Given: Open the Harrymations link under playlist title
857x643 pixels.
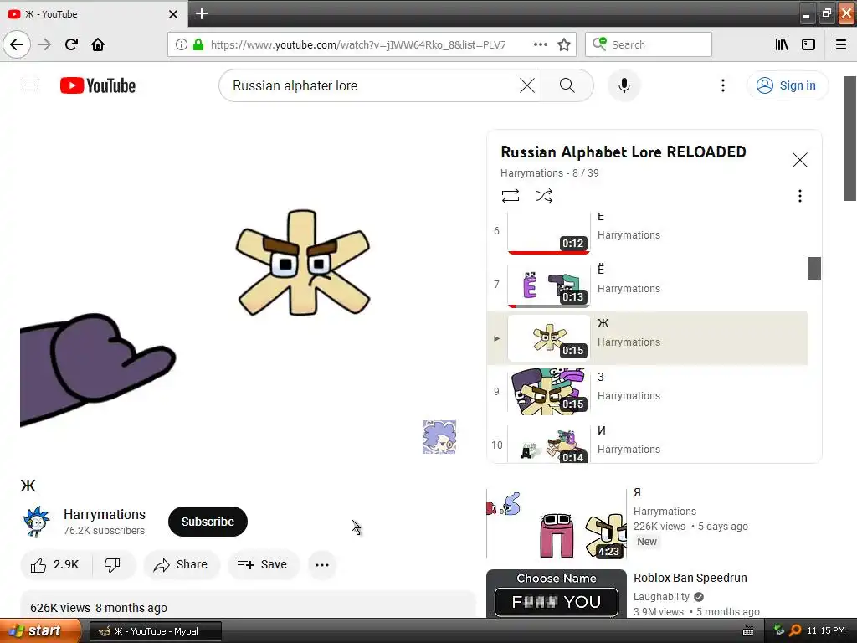Looking at the screenshot, I should click(531, 172).
